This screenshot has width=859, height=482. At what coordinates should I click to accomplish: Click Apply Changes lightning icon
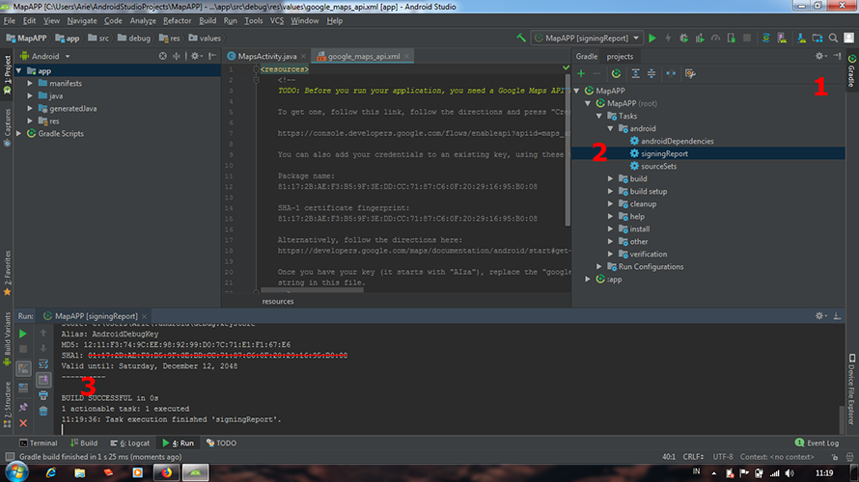[668, 39]
